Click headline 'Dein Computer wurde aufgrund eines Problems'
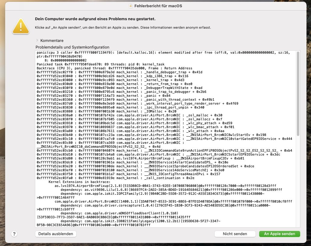 [x=95, y=19]
